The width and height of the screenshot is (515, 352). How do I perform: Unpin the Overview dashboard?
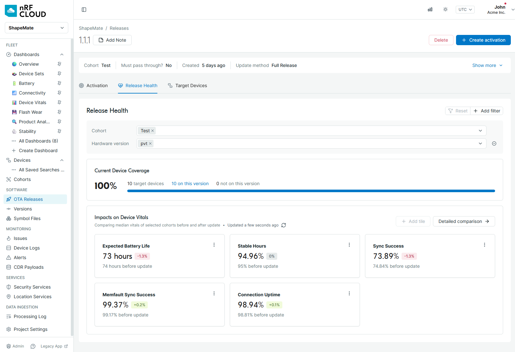[x=59, y=64]
